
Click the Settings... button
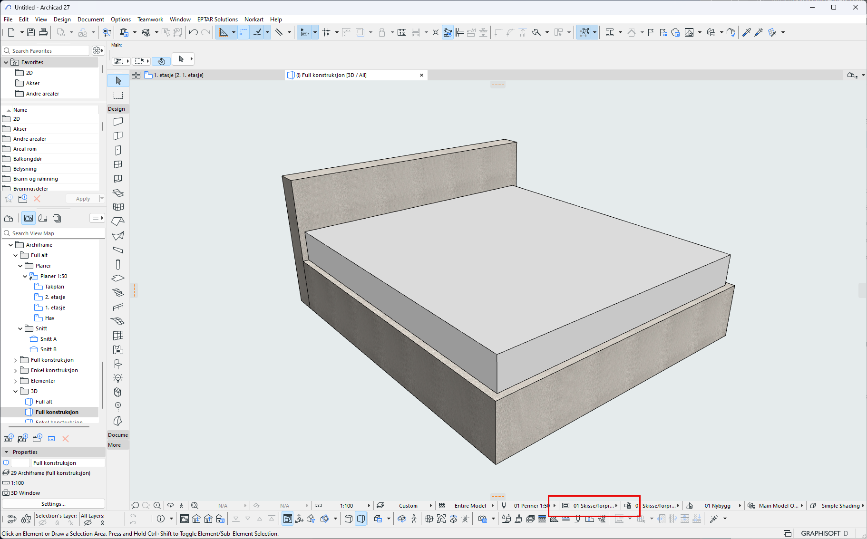[x=53, y=504]
